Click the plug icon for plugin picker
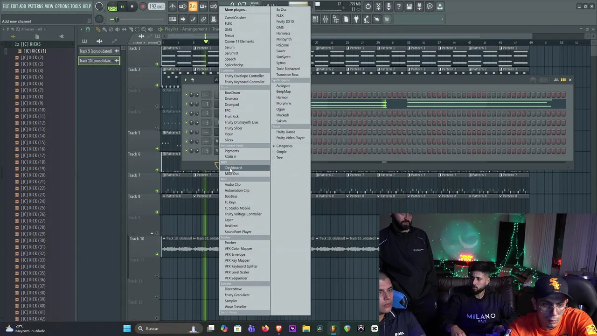 click(x=356, y=19)
